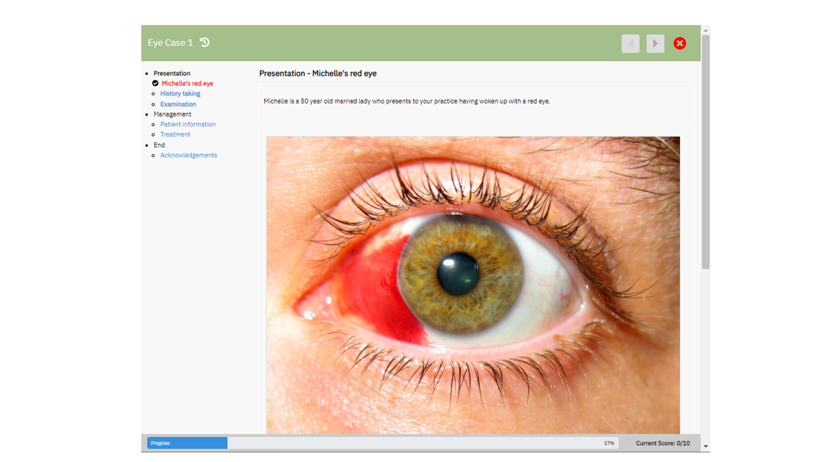Click the scrollbar up arrow
The height and width of the screenshot is (462, 822).
(x=706, y=30)
